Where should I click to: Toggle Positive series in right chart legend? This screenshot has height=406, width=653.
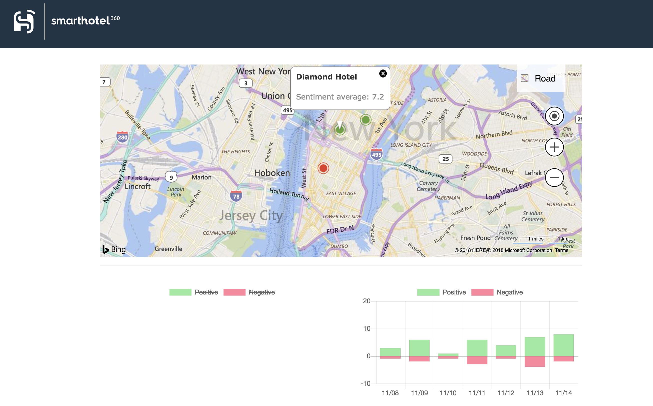454,292
